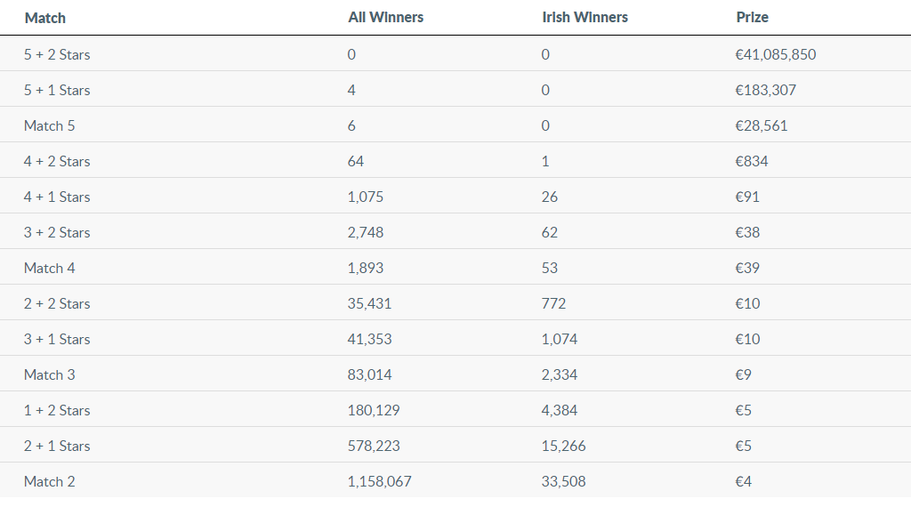Click the 1,074 Irish winners cell
Image resolution: width=911 pixels, height=523 pixels.
pos(560,339)
